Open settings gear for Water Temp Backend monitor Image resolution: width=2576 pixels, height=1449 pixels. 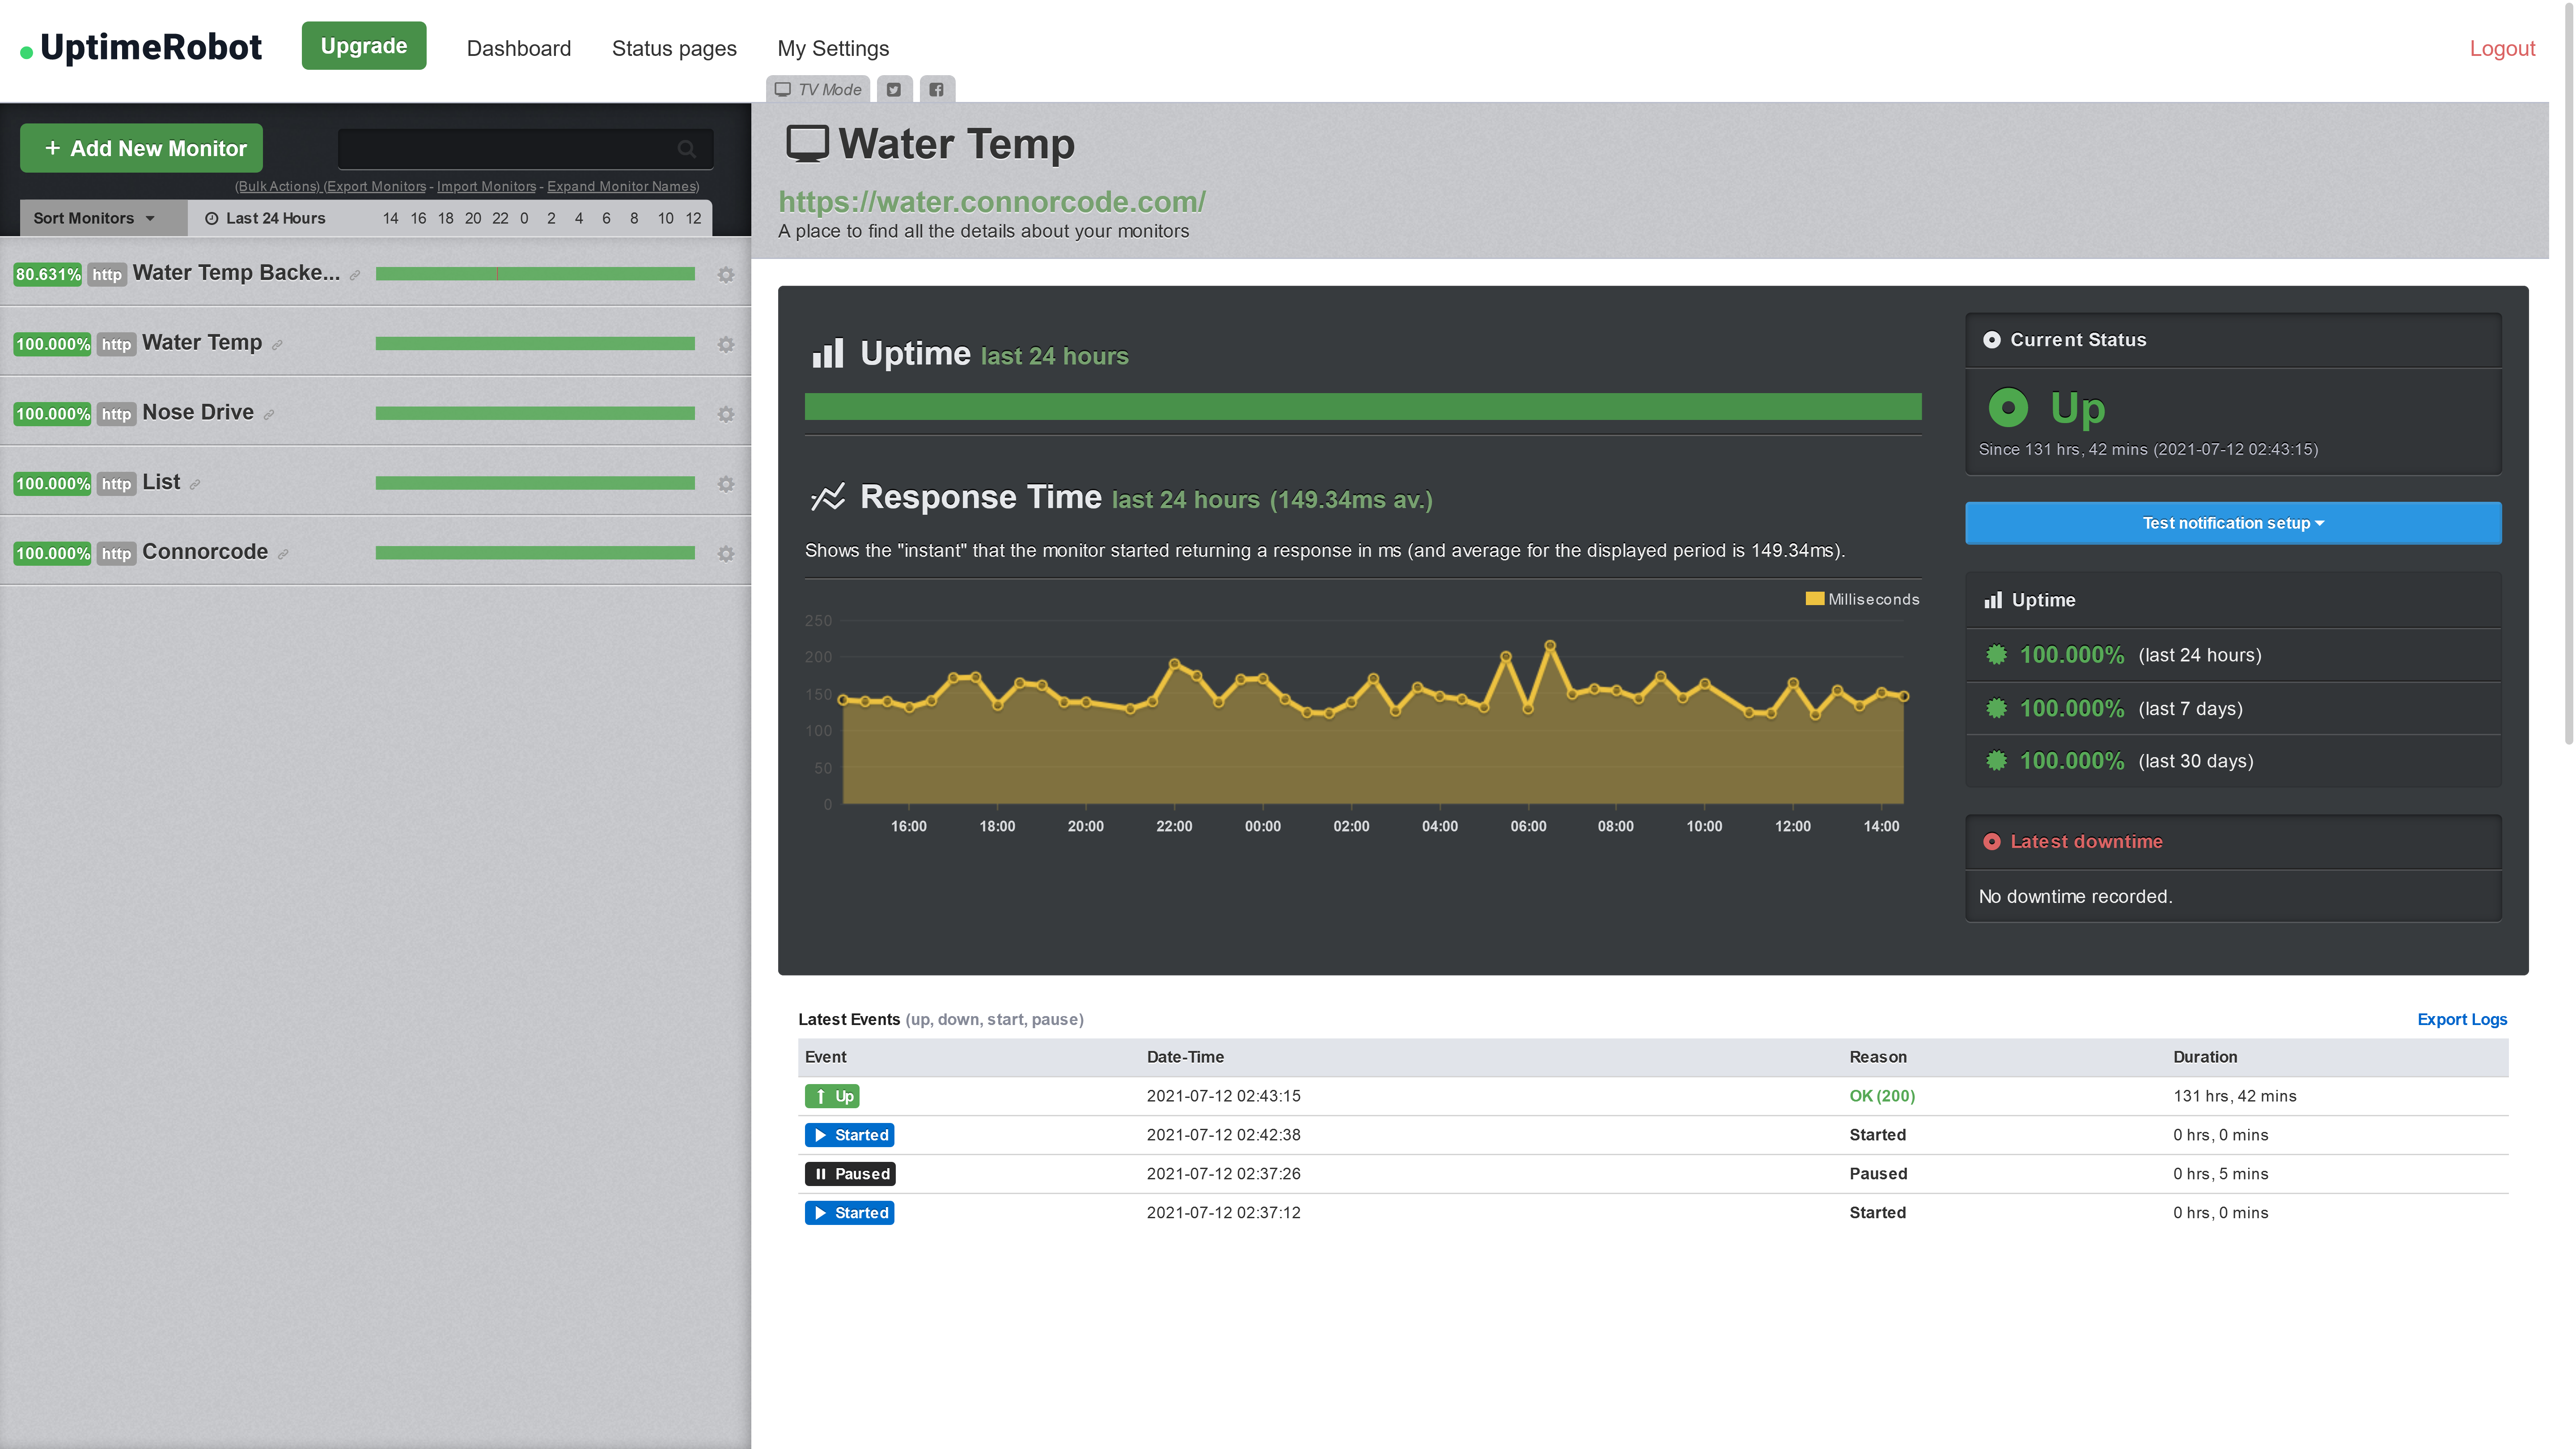tap(726, 274)
